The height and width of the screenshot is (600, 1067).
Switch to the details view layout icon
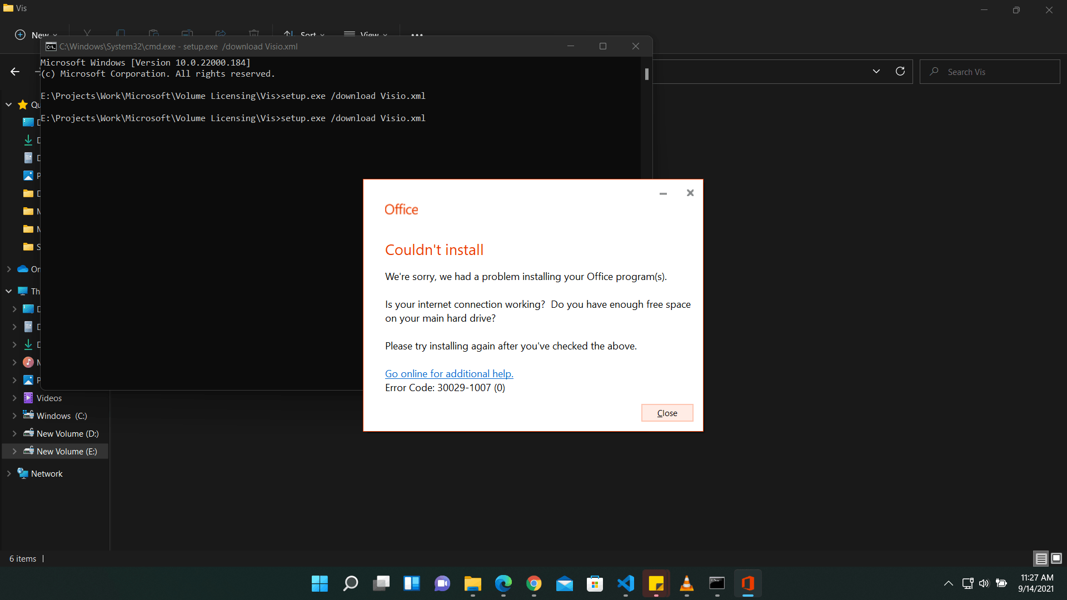point(1041,558)
